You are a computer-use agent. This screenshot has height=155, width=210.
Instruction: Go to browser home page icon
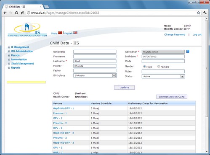coord(22,13)
